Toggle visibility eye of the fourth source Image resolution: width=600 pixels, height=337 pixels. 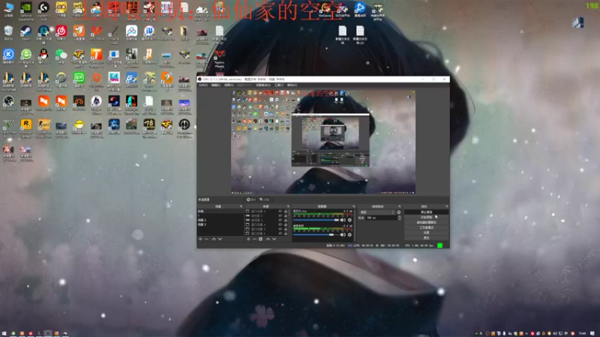[x=280, y=225]
